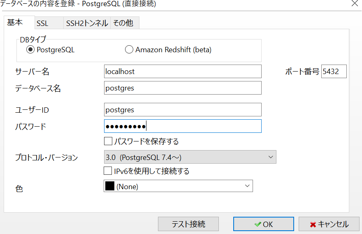The width and height of the screenshot is (362, 234).
Task: Open the SSH2トンネル tab
Action: coord(87,23)
